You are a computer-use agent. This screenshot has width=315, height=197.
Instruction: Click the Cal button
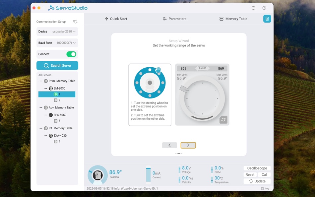pos(264,175)
